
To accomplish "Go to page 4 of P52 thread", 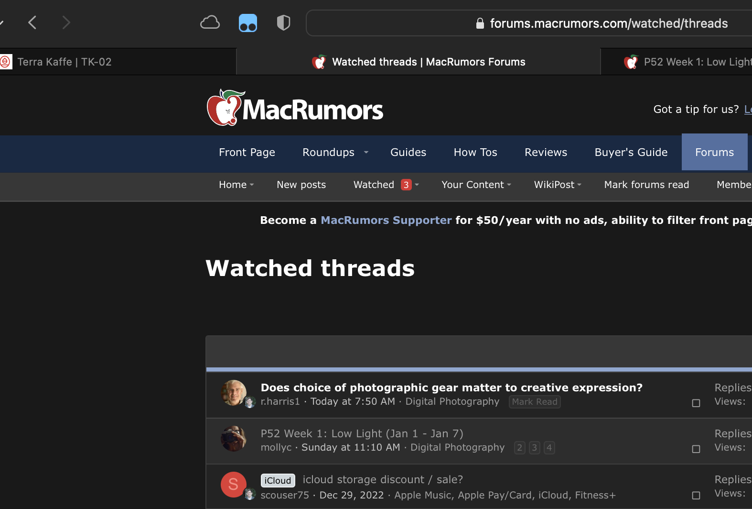I will (x=549, y=448).
